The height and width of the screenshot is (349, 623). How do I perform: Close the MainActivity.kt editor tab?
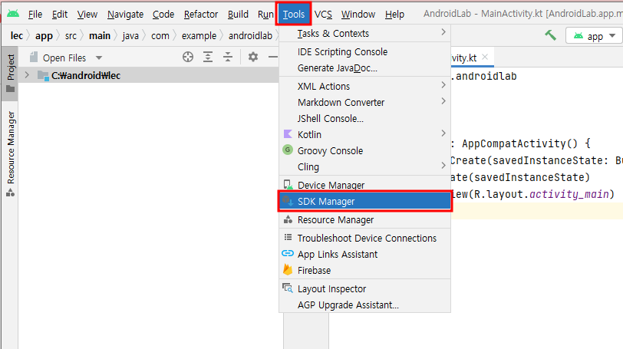pyautogui.click(x=485, y=57)
